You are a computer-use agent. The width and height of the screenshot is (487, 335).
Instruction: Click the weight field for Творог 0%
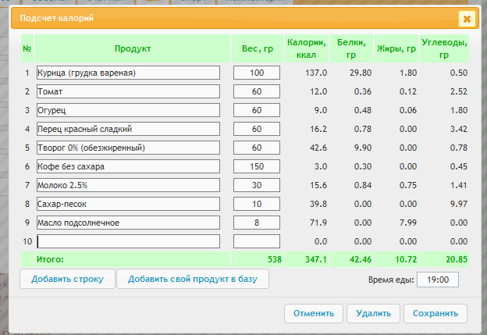257,148
